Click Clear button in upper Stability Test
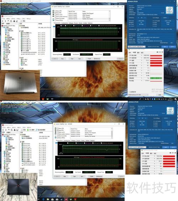Image resolution: width=178 pixels, height=201 pixels. [x=72, y=59]
